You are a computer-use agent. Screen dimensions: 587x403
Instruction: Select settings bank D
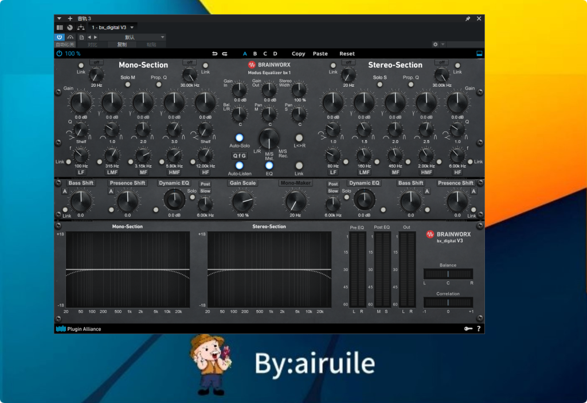click(x=275, y=53)
